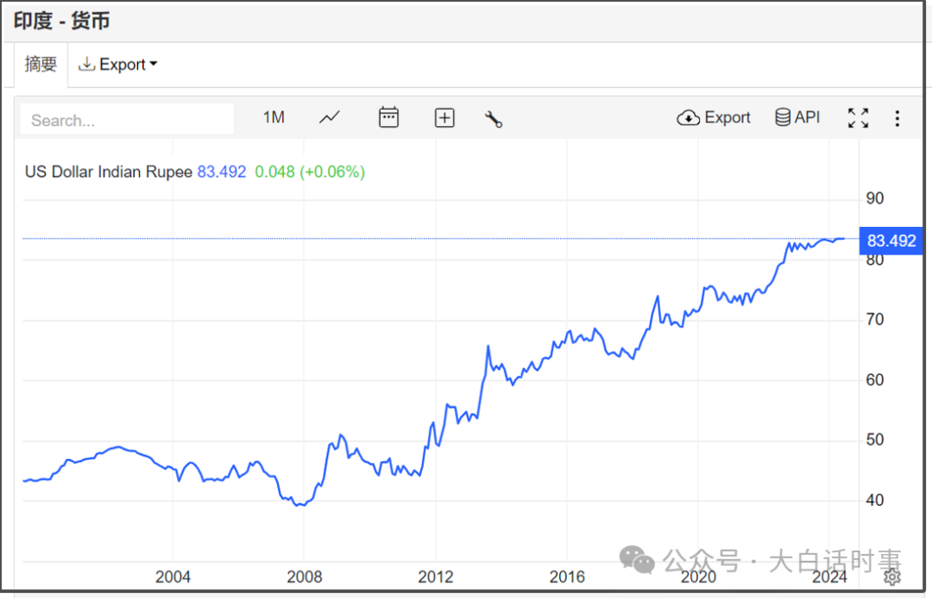Screen dimensions: 932x598
Task: Click into the Search input field
Action: (x=127, y=120)
